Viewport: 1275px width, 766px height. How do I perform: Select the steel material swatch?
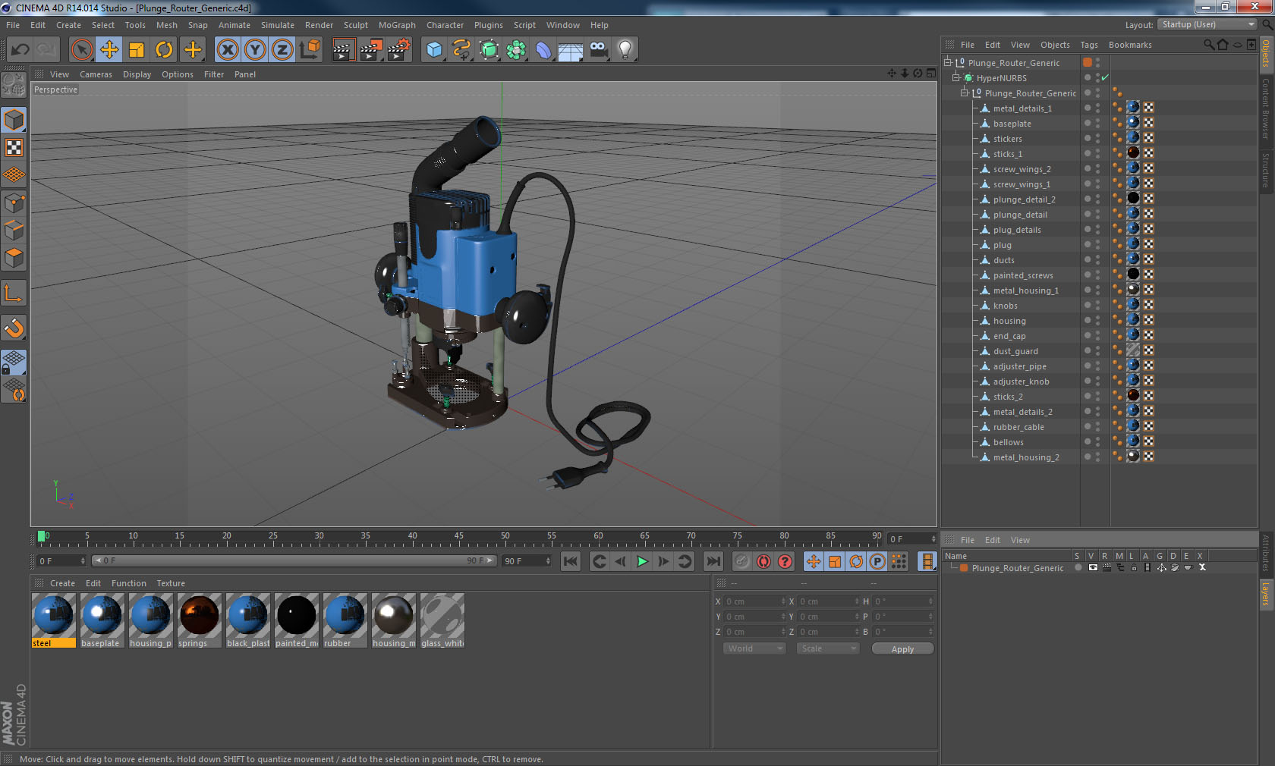point(54,620)
